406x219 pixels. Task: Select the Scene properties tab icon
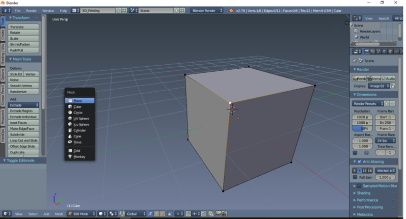[x=378, y=51]
